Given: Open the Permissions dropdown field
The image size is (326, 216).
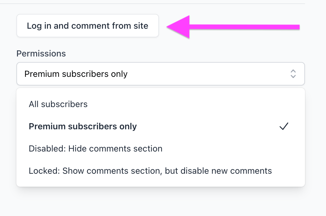Looking at the screenshot, I should pos(161,74).
